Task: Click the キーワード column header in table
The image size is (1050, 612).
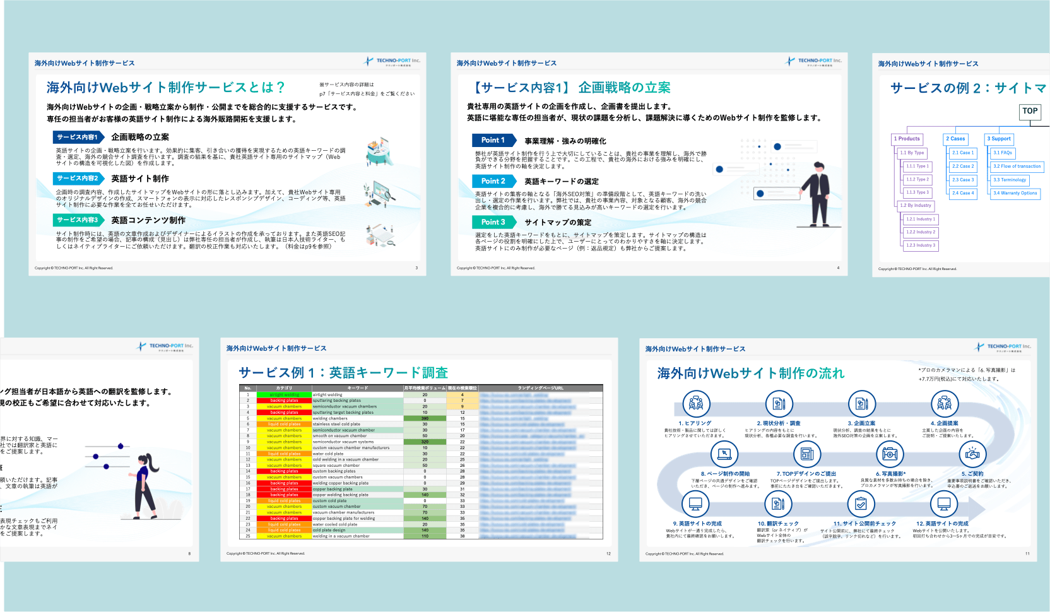Action: click(357, 388)
